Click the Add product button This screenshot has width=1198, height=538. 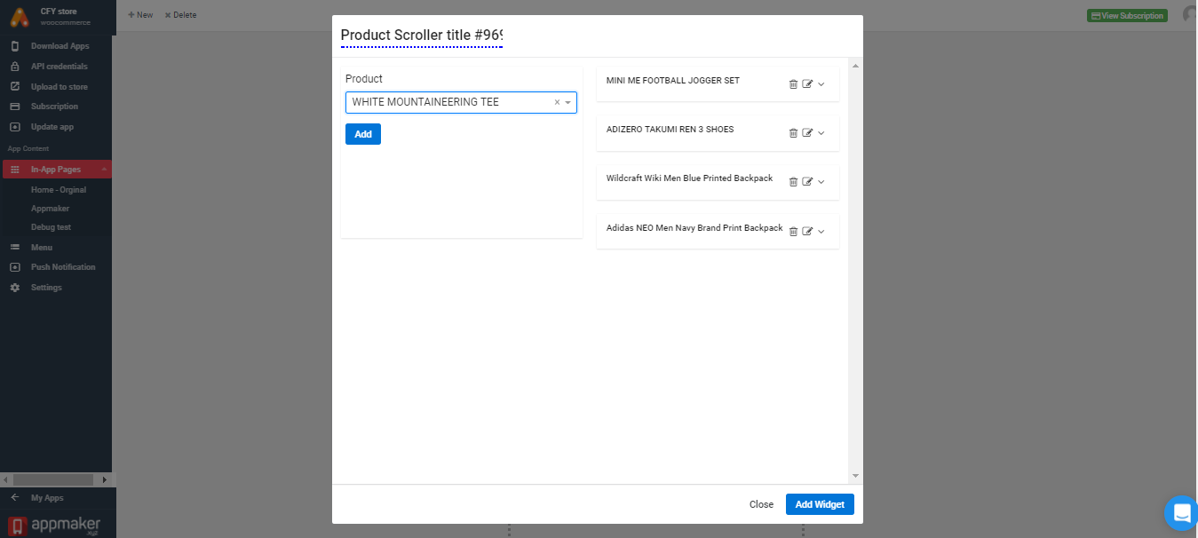363,134
